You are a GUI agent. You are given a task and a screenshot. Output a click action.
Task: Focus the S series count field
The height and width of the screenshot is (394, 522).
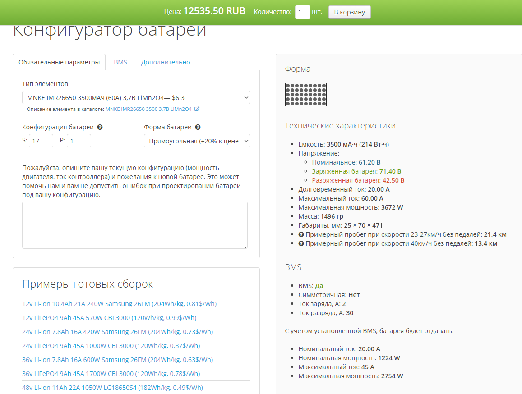[41, 141]
